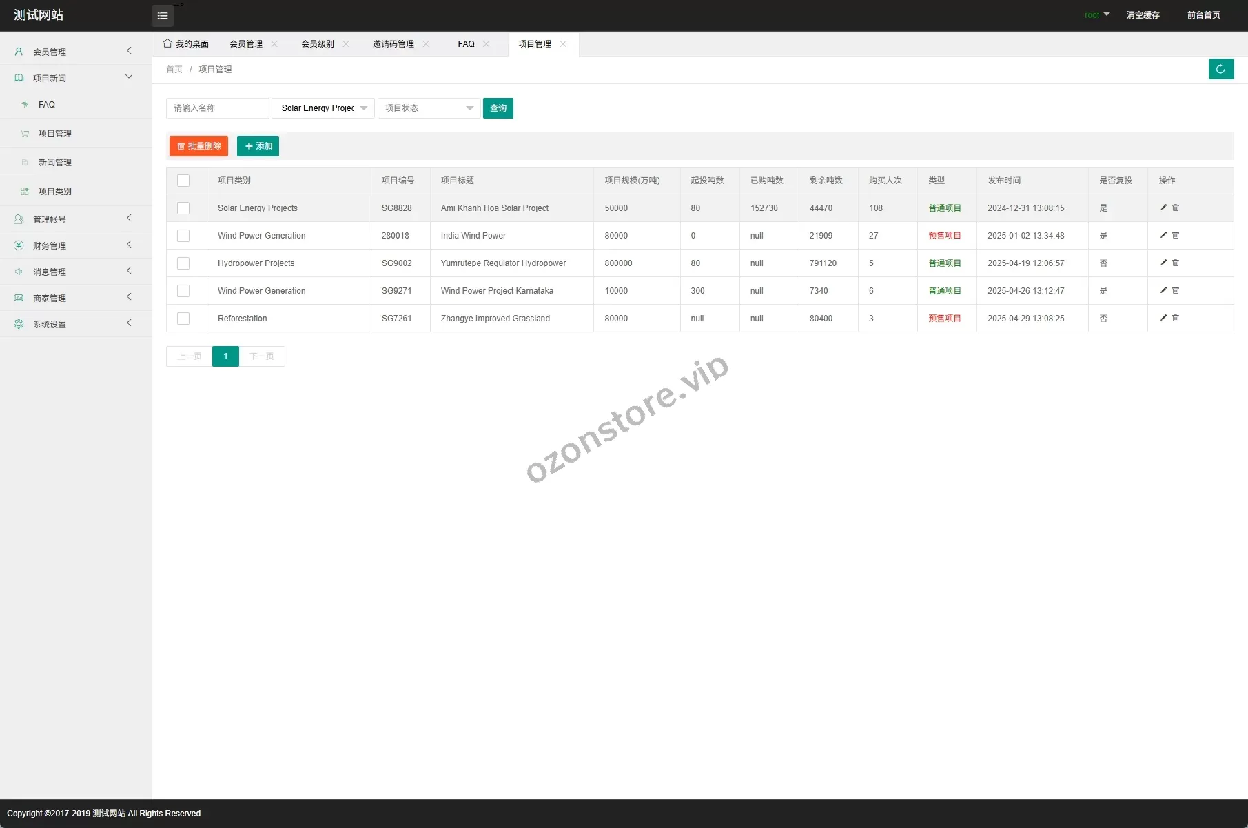Open the Solar Energy Projects category dropdown
This screenshot has width=1248, height=828.
point(323,108)
